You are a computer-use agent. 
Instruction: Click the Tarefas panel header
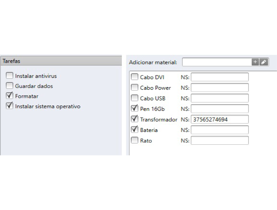point(61,61)
